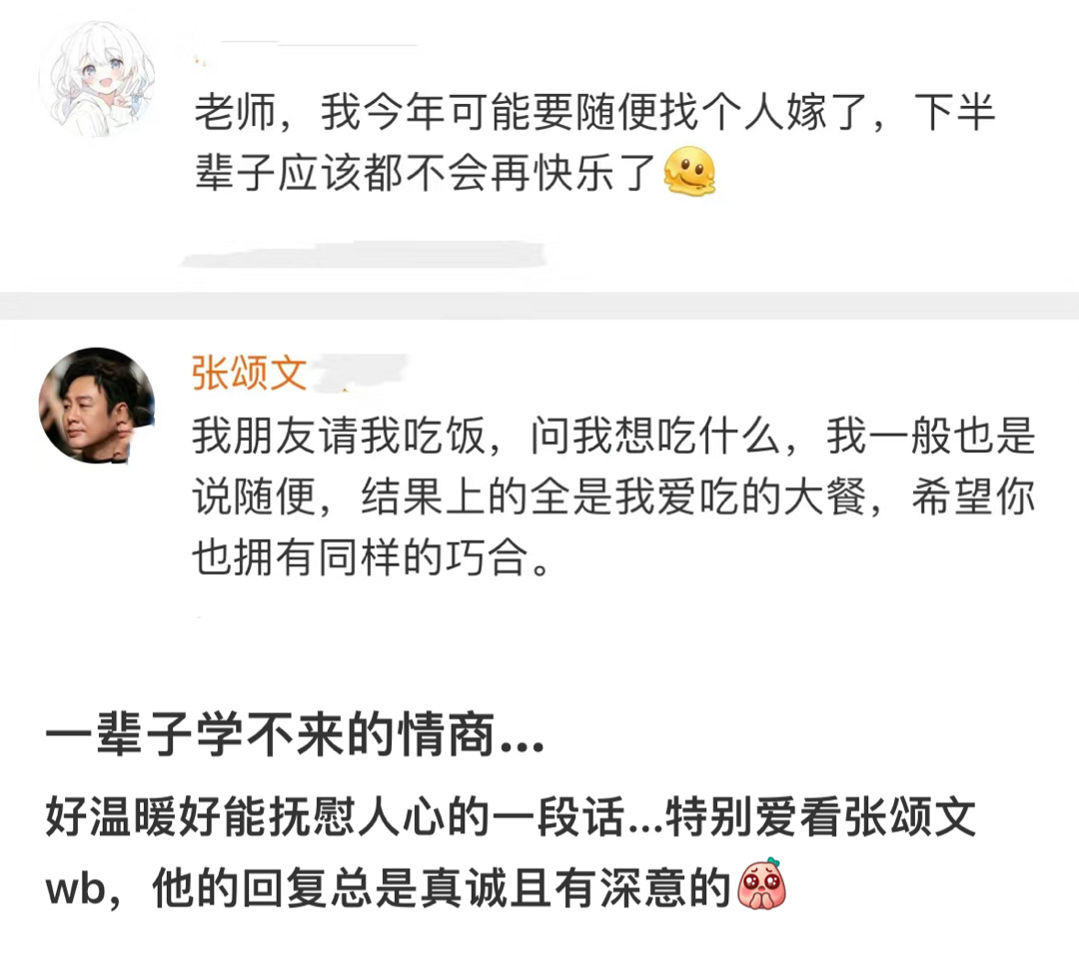Click the gray divider between the comments

coord(539,306)
